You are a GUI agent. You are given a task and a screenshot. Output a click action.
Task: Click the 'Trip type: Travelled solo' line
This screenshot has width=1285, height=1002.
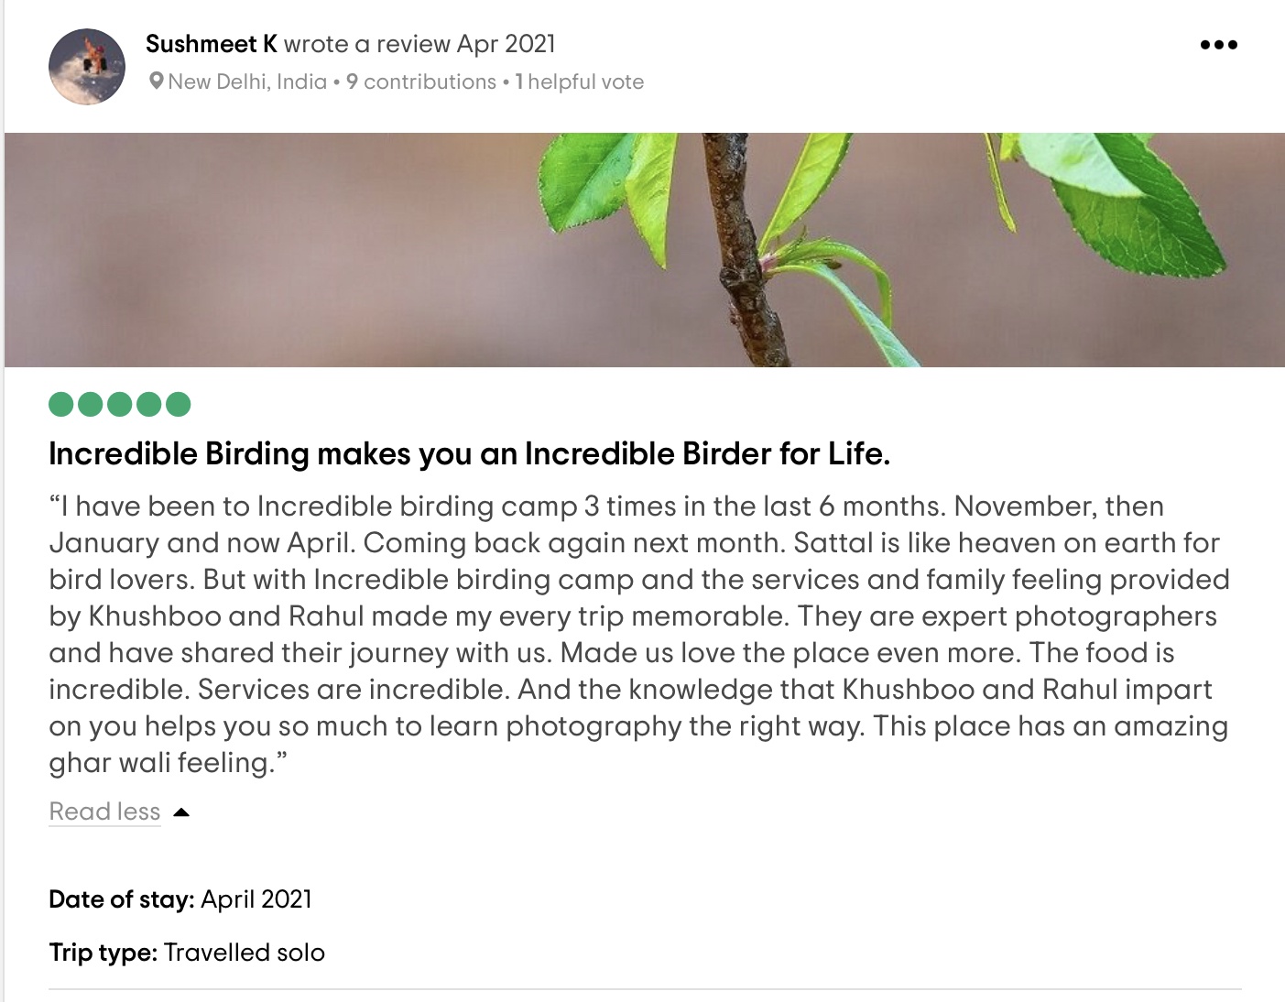187,953
